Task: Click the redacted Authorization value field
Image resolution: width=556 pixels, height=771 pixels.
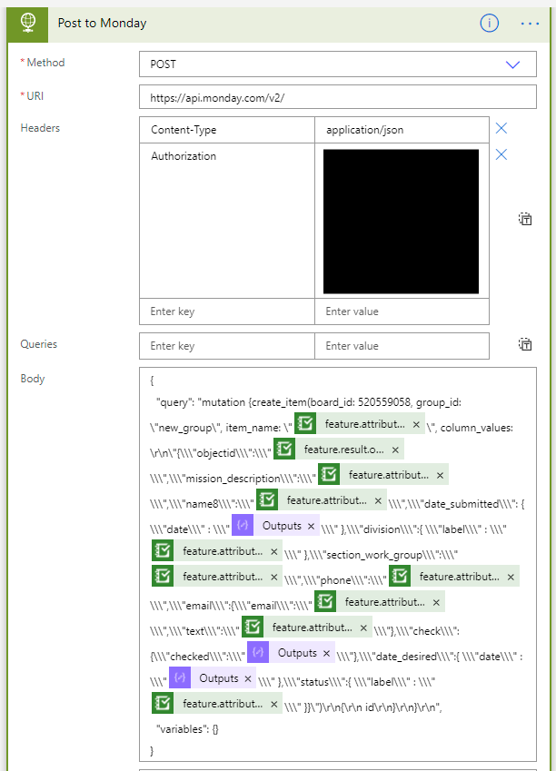Action: (401, 222)
